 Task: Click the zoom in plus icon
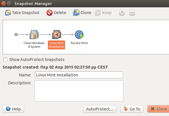[122, 13]
